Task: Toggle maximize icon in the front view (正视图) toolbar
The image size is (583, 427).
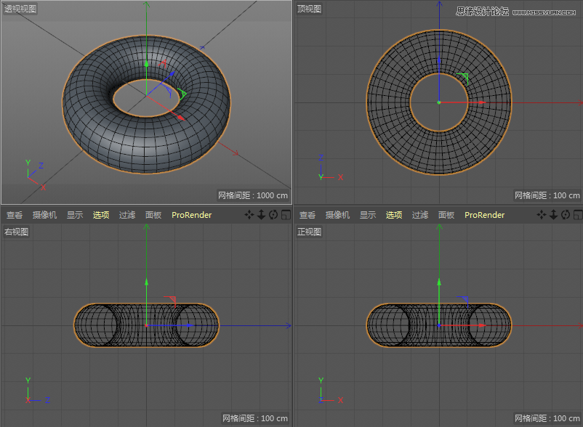Action: coord(577,215)
